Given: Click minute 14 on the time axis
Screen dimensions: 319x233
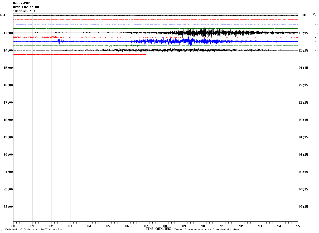Looking at the screenshot, I should tap(279, 226).
